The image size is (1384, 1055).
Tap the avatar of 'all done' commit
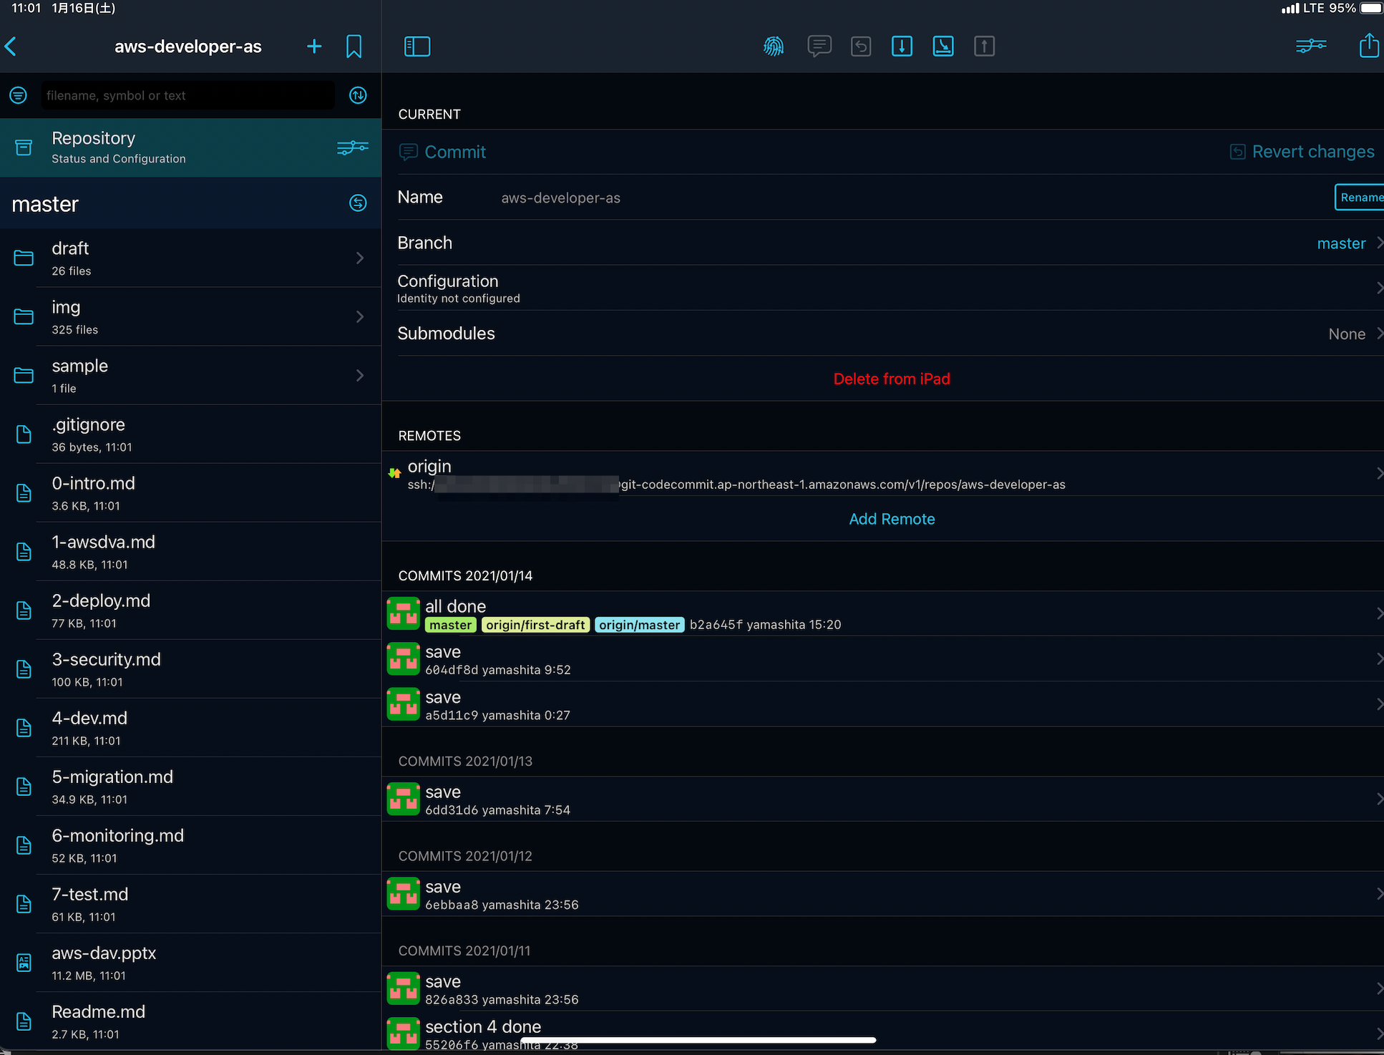[x=403, y=613]
